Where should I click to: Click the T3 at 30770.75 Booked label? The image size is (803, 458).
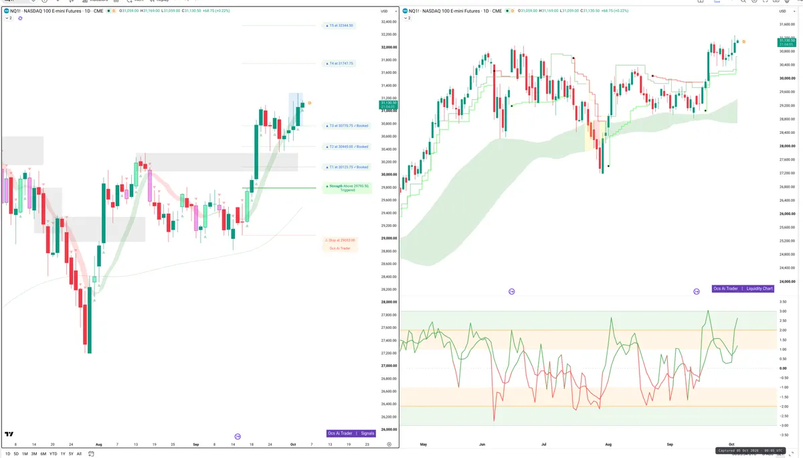(x=347, y=125)
